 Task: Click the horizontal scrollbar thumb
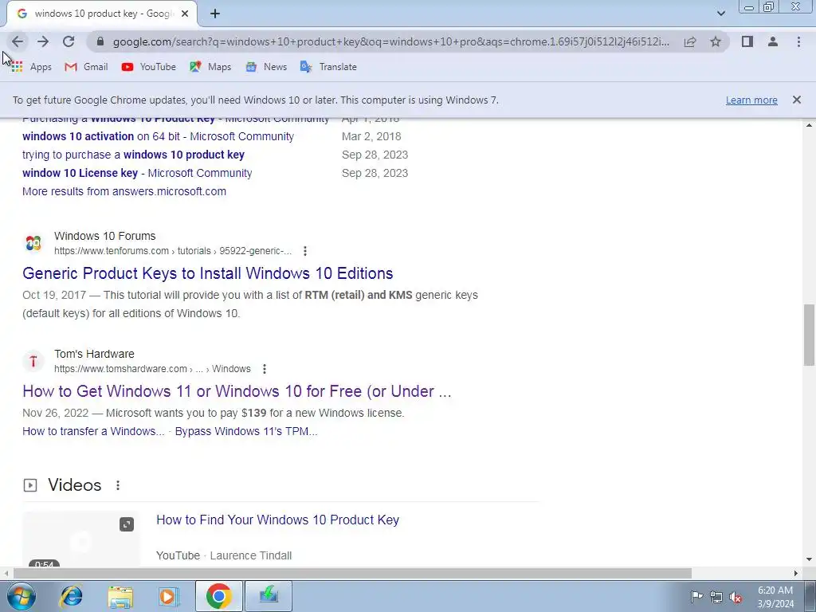(352, 574)
